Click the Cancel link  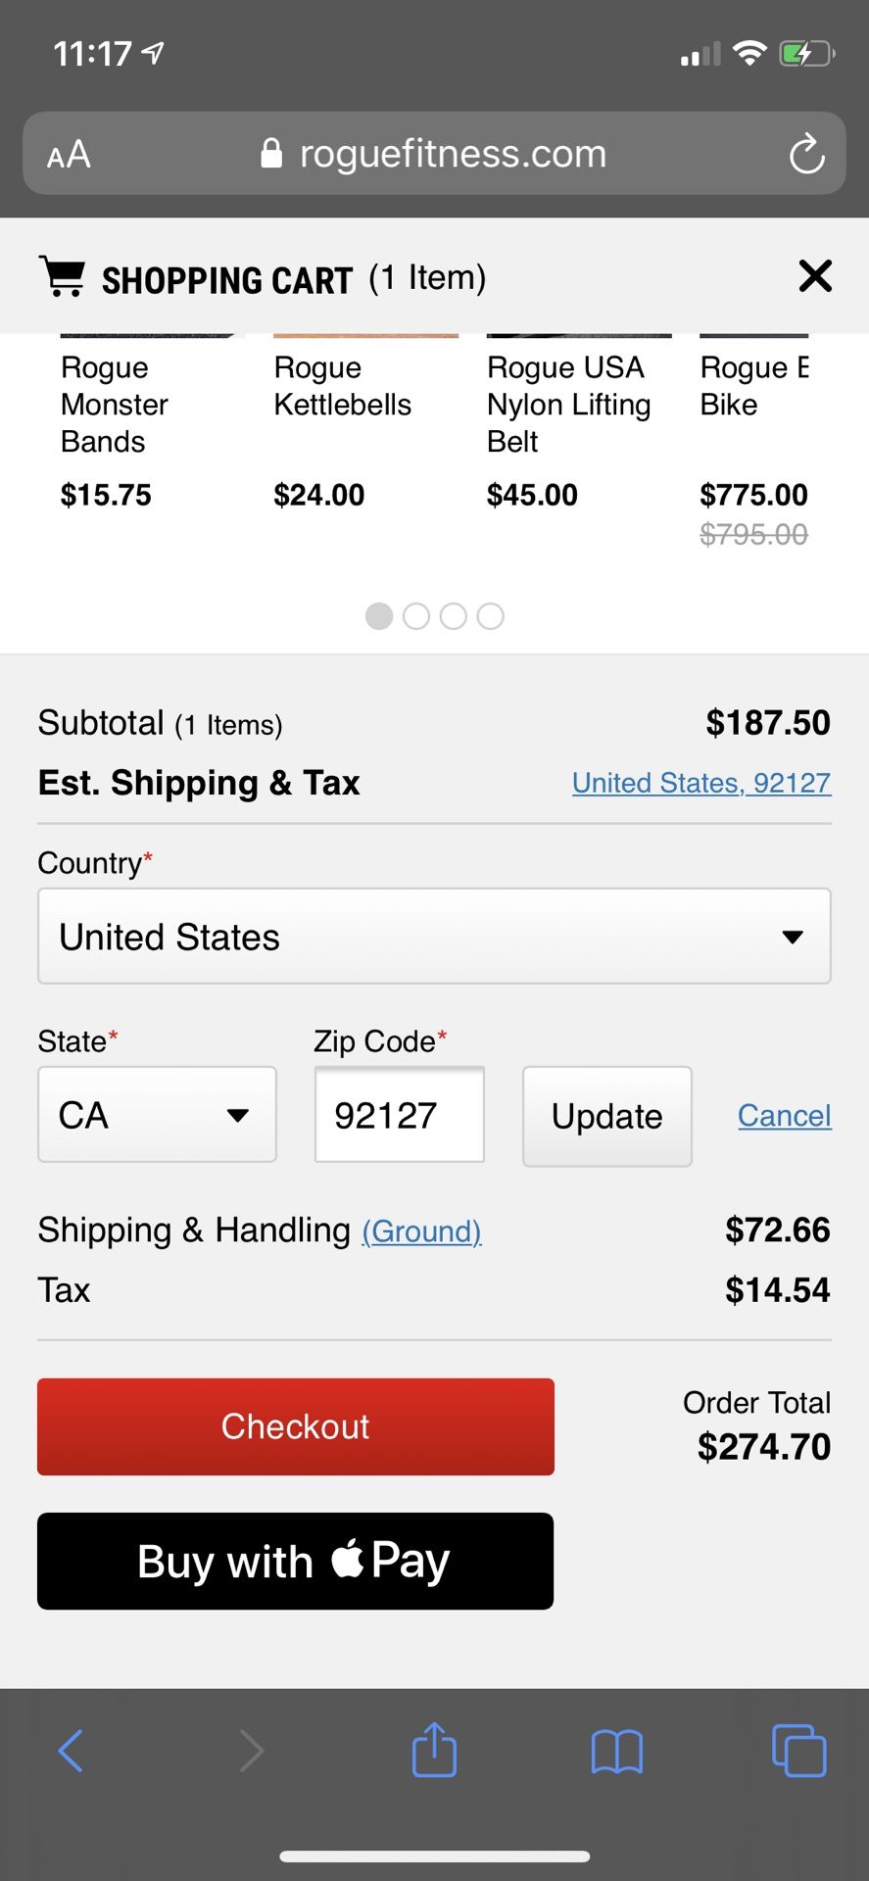(x=784, y=1115)
